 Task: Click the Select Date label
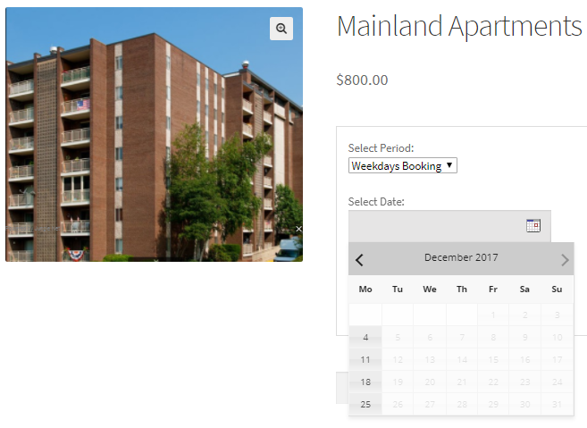(x=376, y=202)
